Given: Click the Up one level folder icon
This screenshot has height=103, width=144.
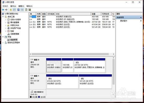Looking at the screenshot, I should 11,10.
